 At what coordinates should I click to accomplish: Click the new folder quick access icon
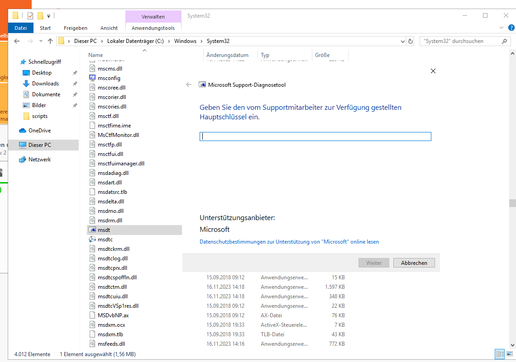click(40, 16)
